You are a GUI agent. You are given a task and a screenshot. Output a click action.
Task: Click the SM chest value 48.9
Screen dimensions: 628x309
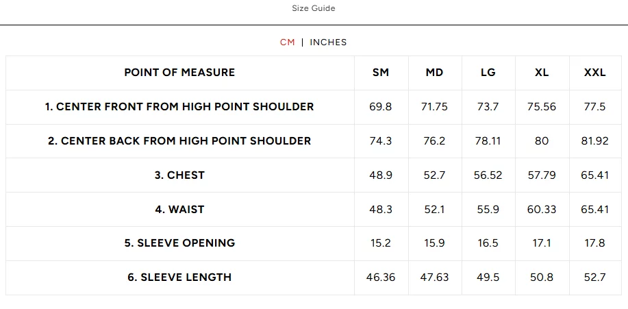381,175
